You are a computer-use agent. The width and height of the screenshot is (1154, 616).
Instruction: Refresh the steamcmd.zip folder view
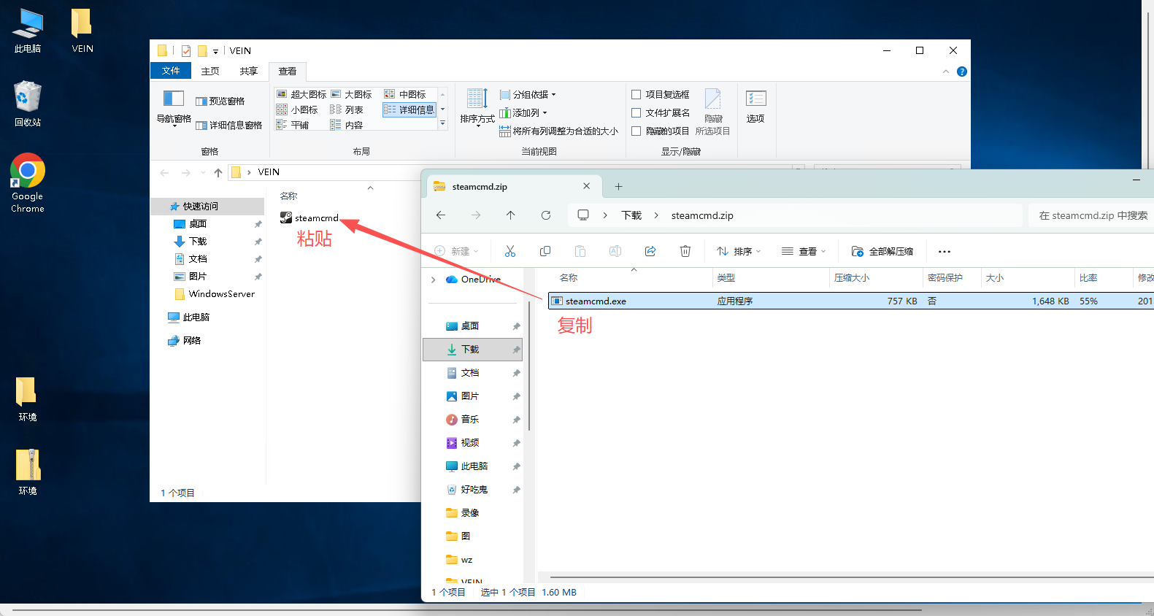tap(545, 215)
